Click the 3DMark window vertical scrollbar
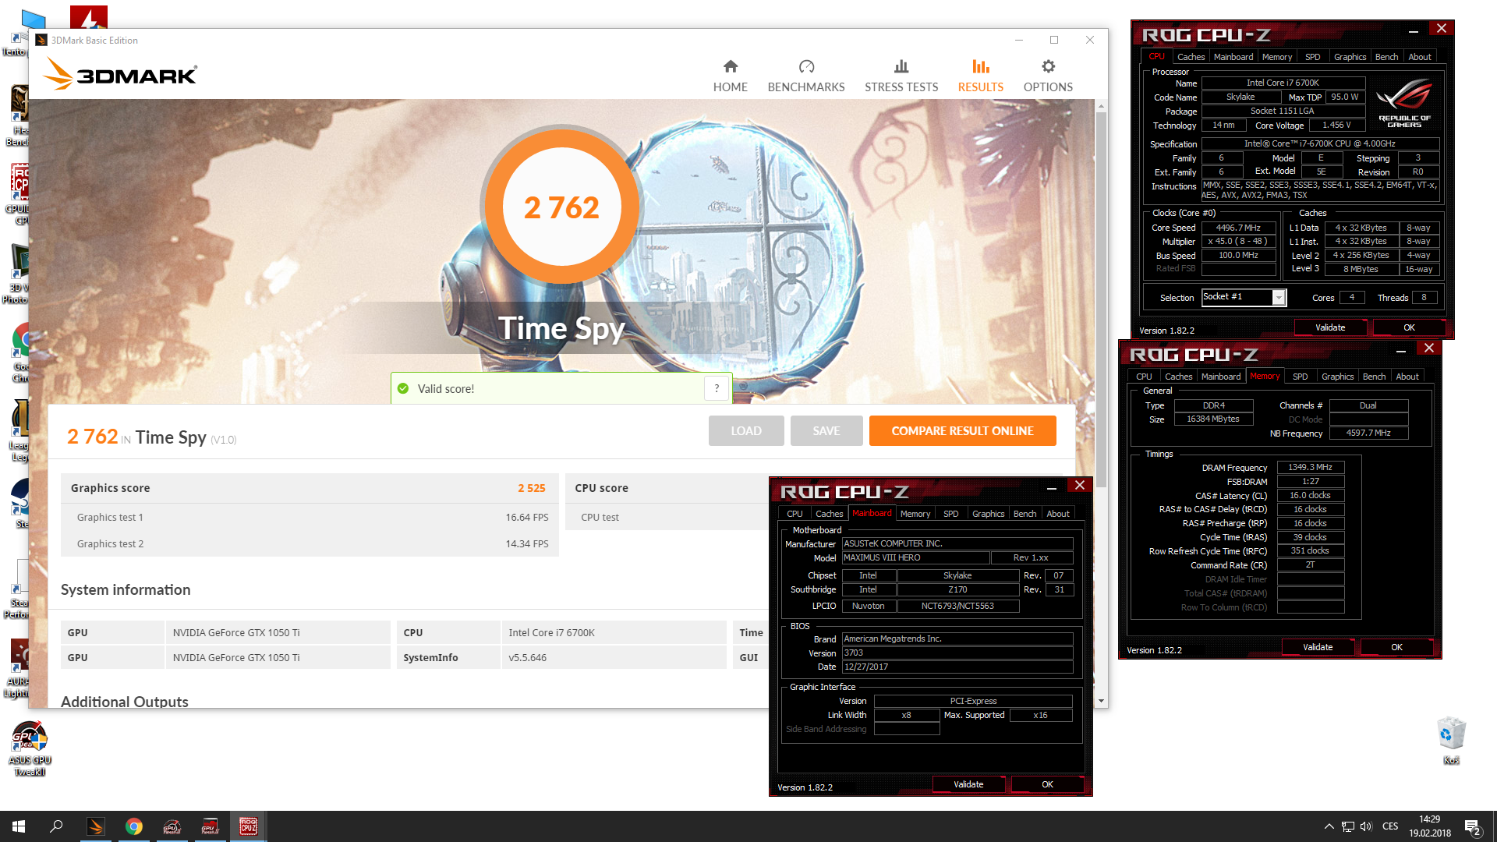The height and width of the screenshot is (842, 1497). click(1101, 300)
